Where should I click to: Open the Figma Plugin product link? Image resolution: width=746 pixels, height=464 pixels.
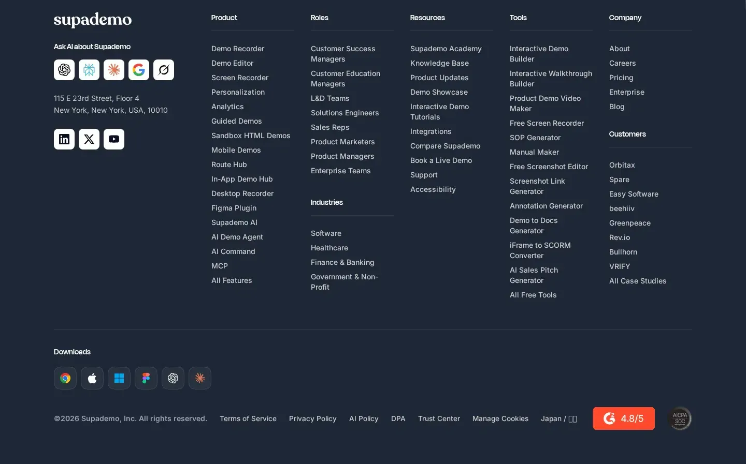tap(234, 208)
